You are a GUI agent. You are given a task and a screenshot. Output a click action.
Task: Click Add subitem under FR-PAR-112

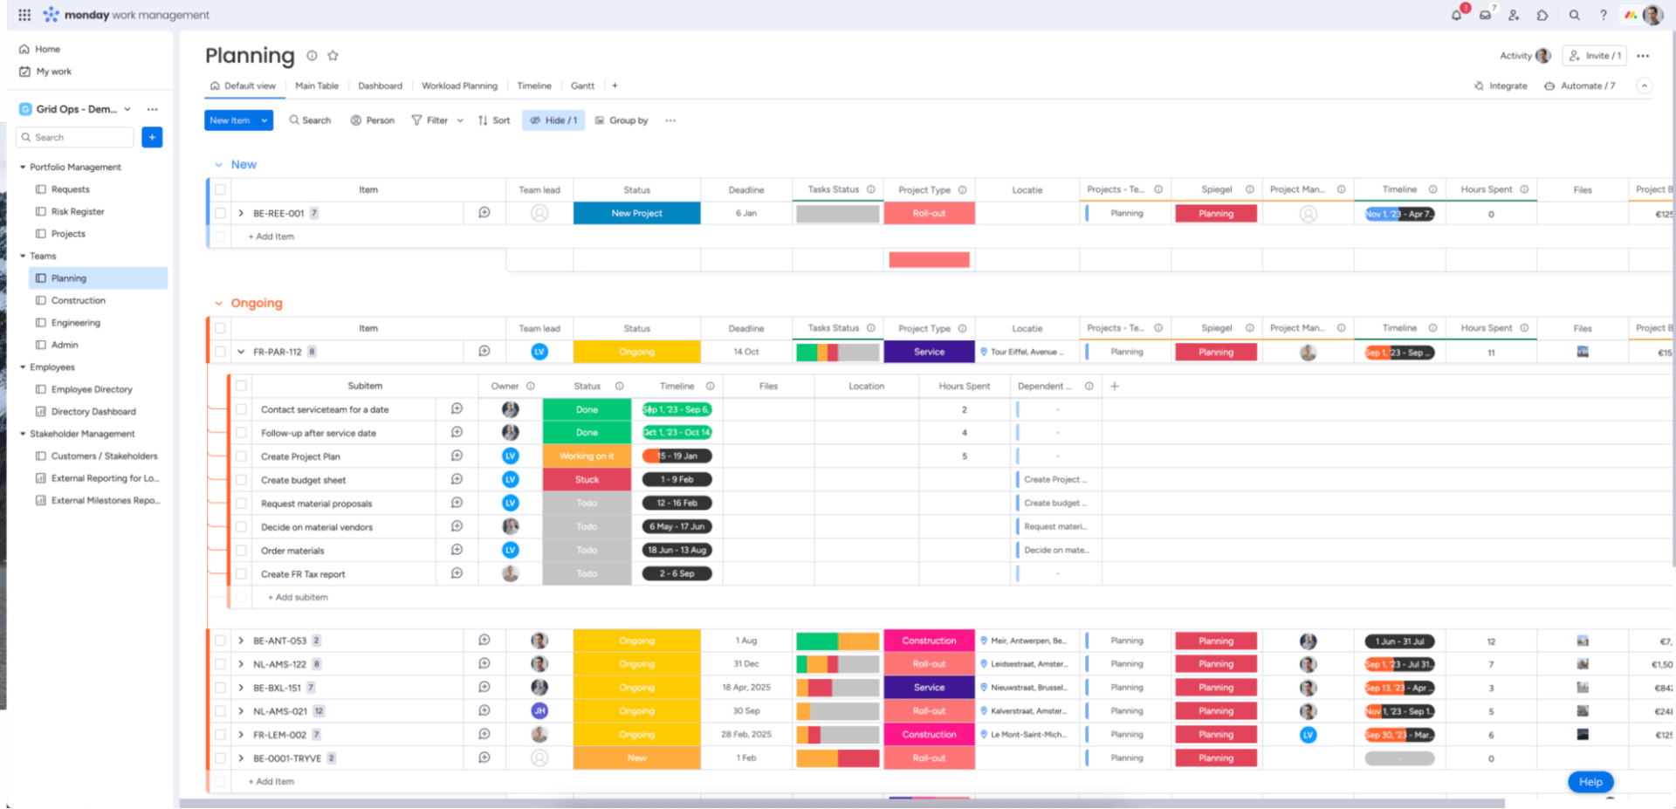299,598
